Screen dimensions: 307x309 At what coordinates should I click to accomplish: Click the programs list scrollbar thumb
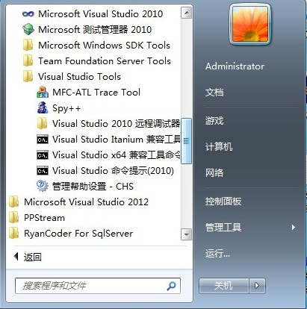(187, 141)
